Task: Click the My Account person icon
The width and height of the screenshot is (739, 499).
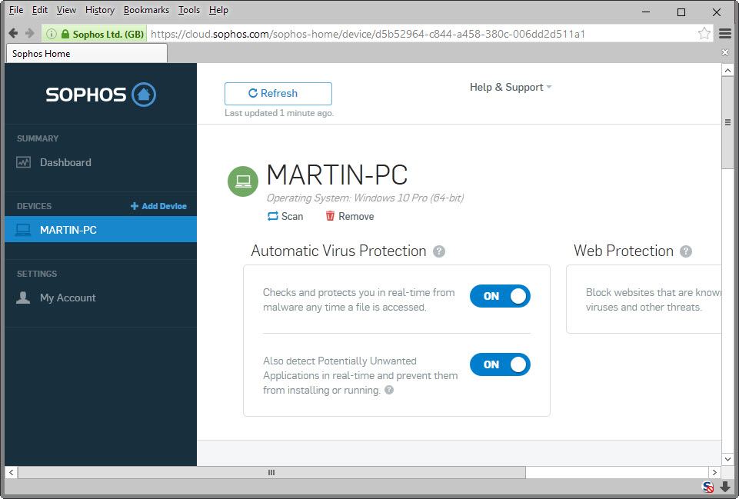Action: pos(23,298)
